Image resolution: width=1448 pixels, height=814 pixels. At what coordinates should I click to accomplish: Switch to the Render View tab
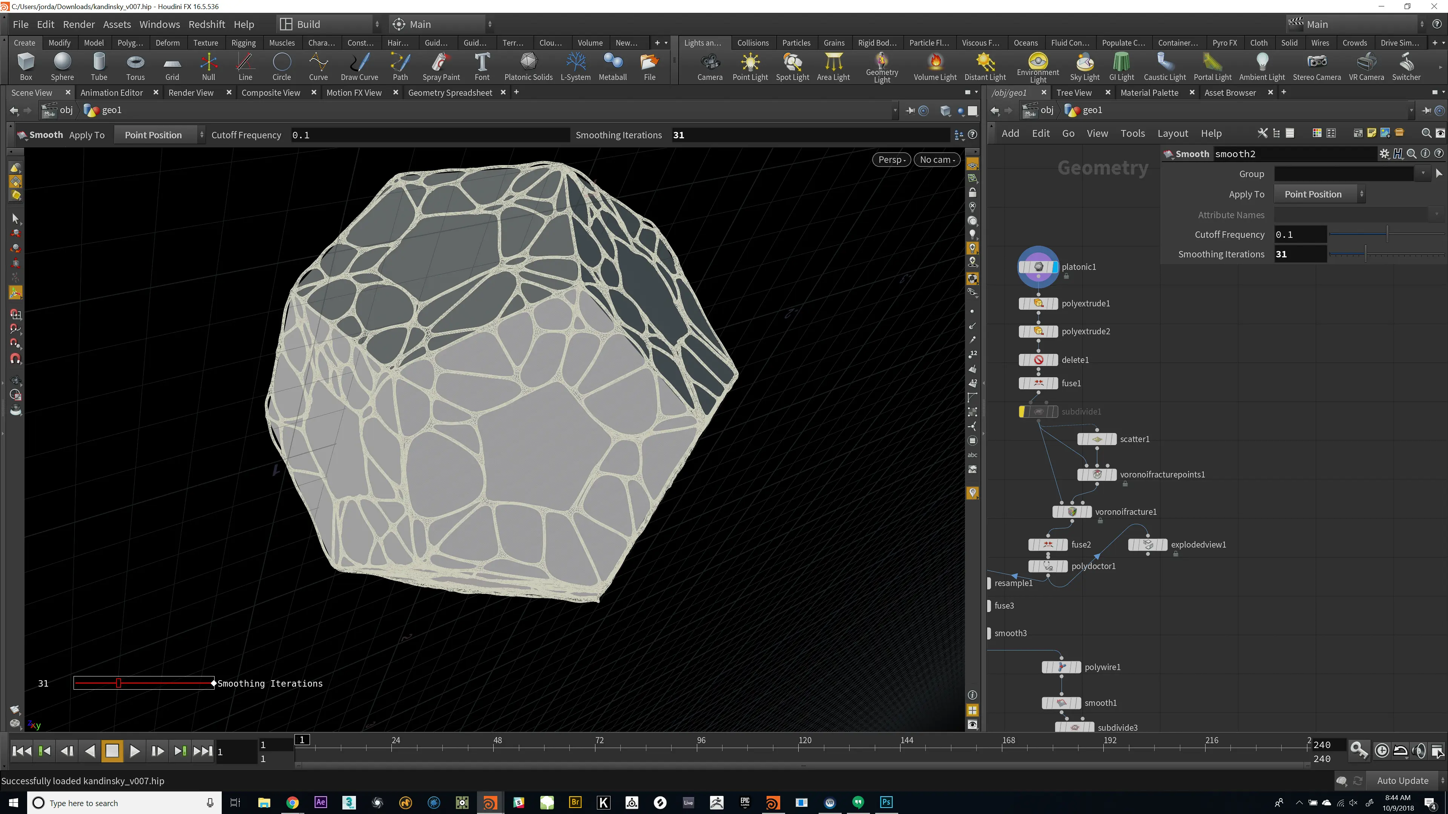190,93
